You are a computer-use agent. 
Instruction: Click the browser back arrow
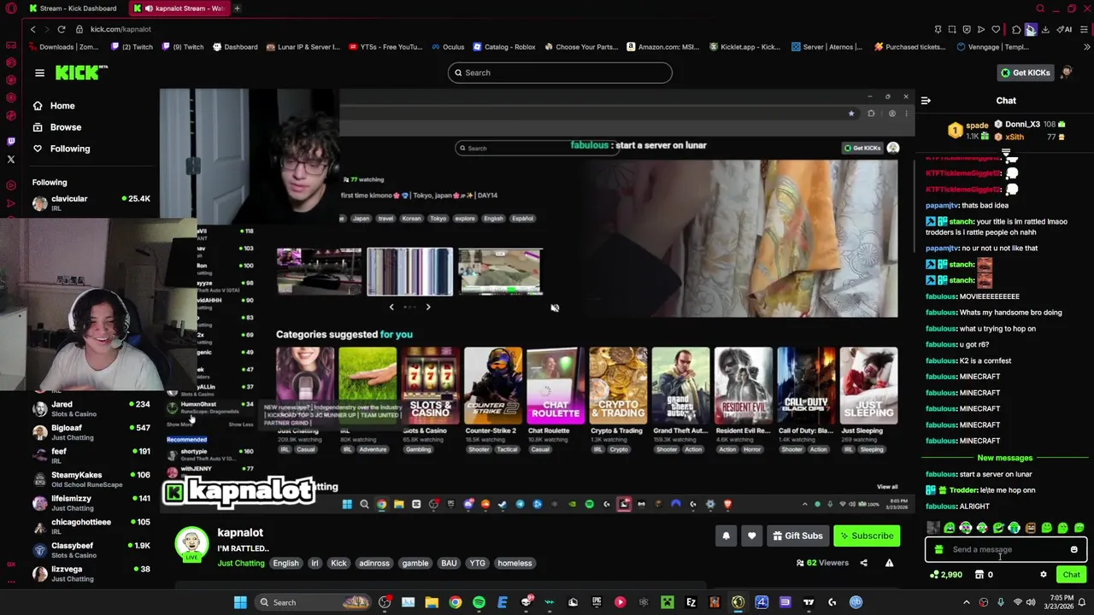click(33, 29)
